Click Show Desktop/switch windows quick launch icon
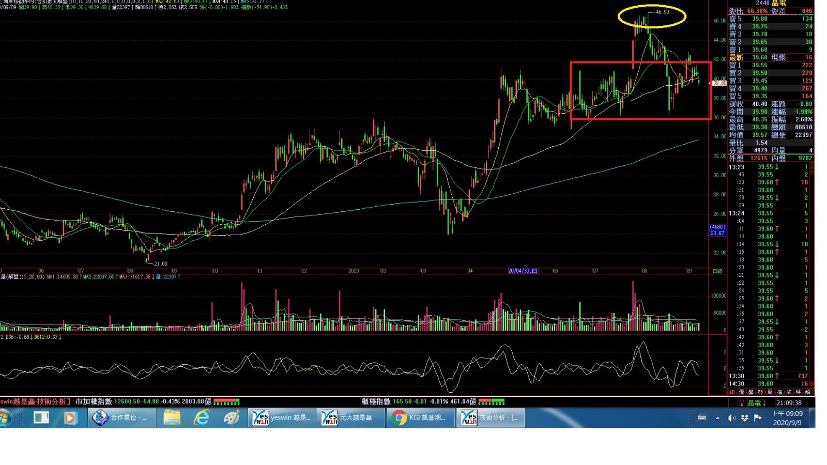827x465 pixels. coord(41,417)
